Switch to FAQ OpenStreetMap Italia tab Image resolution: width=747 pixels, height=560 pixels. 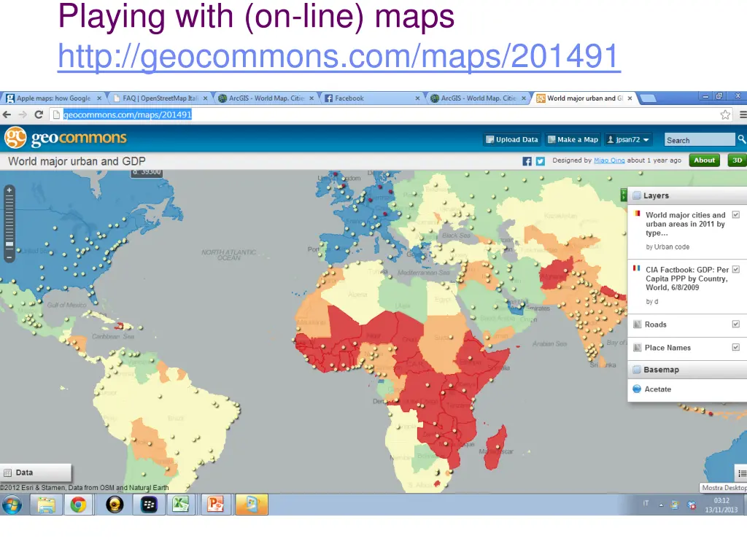click(160, 98)
